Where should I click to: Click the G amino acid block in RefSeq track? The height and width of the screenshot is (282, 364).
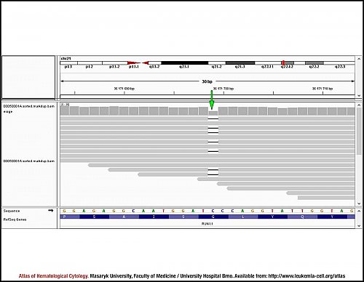coord(213,217)
